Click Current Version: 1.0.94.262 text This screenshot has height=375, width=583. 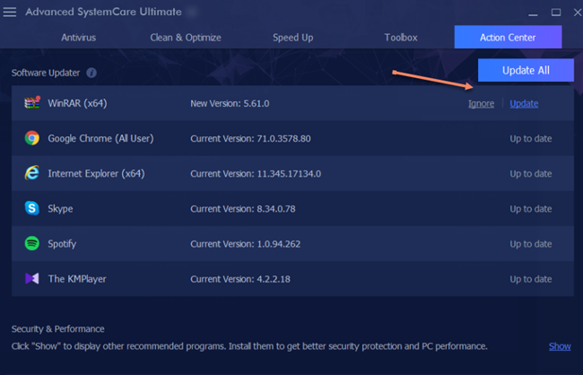coord(246,244)
